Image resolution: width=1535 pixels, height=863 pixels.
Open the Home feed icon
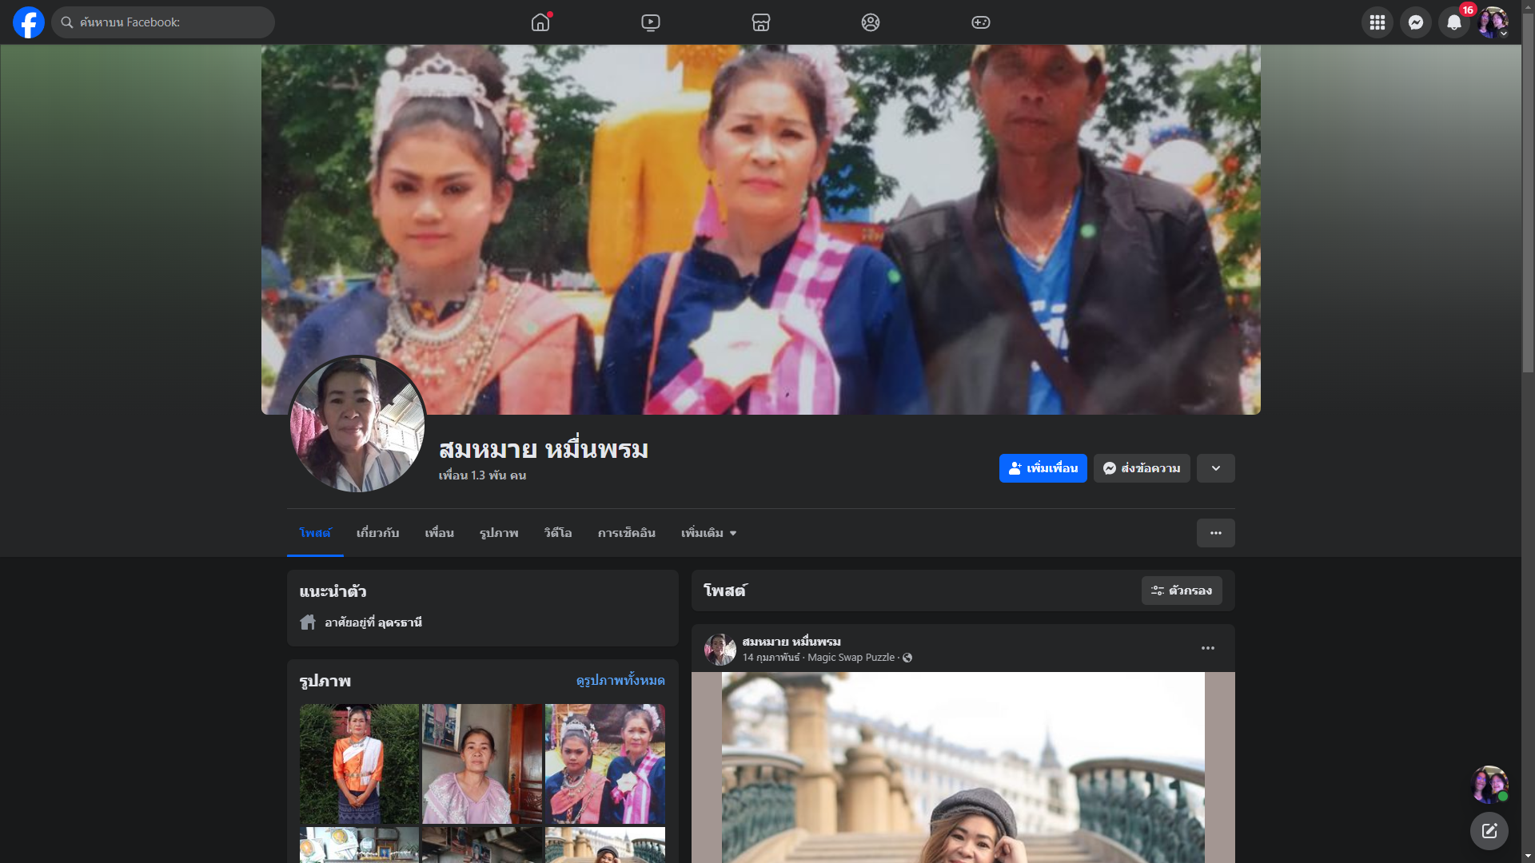coord(540,22)
